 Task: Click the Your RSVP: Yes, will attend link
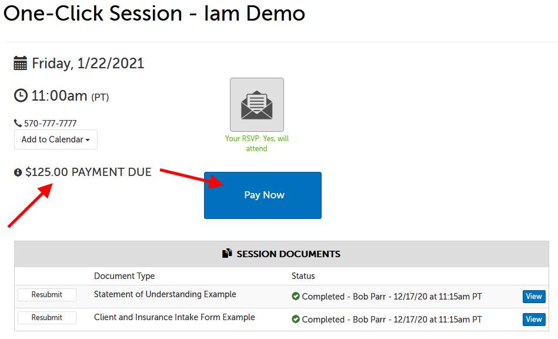[x=256, y=144]
